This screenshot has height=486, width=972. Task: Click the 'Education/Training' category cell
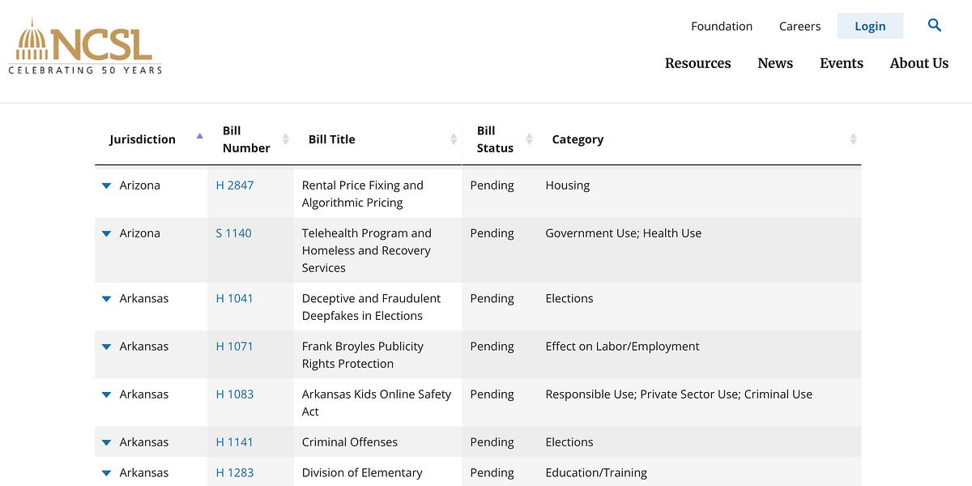pos(596,473)
